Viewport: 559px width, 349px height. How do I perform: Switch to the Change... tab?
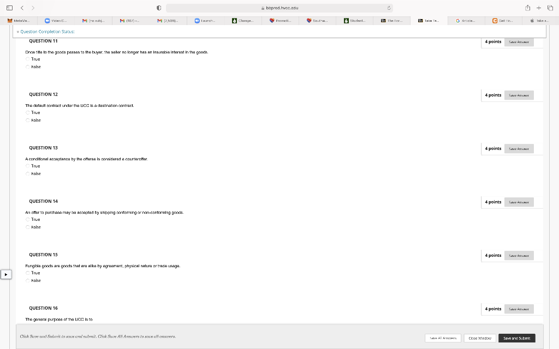(x=243, y=21)
